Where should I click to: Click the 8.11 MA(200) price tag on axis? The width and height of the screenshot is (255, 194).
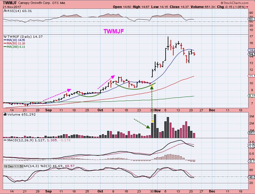pos(251,96)
